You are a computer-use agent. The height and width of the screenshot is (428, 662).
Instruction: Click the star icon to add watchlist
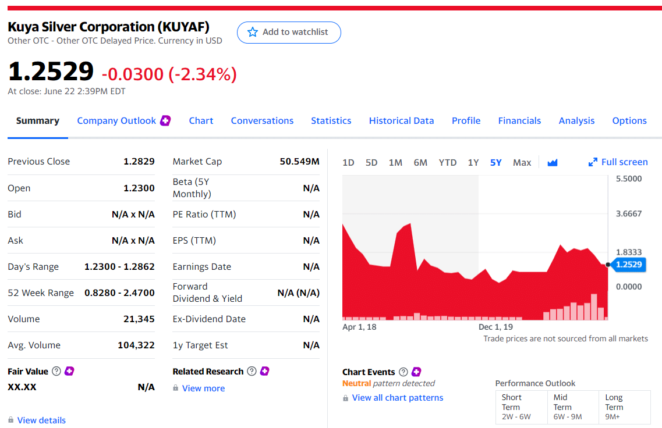(x=252, y=33)
